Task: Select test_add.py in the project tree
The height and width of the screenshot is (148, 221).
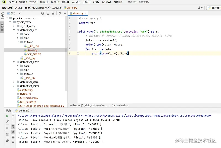Action: point(34,54)
